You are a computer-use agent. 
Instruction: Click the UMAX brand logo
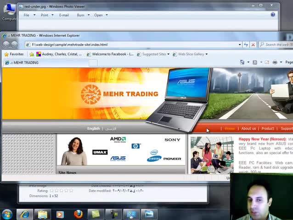coord(100,152)
